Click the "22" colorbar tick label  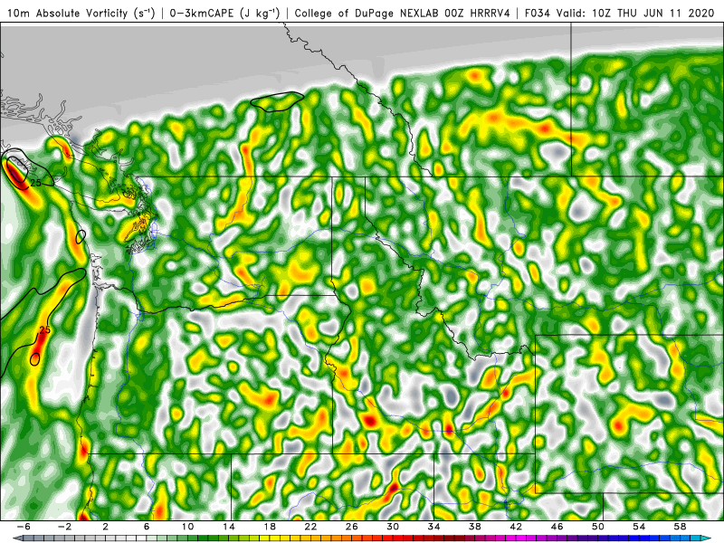(x=310, y=527)
